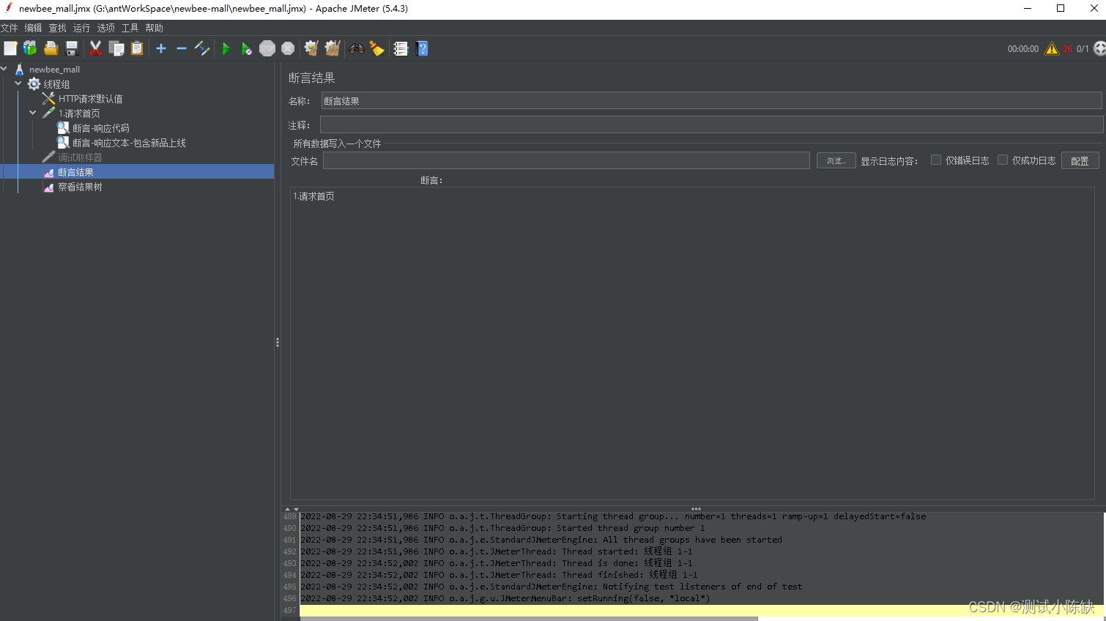The image size is (1106, 621).
Task: Select the 1.请求首页 assertion result entry
Action: click(x=314, y=196)
